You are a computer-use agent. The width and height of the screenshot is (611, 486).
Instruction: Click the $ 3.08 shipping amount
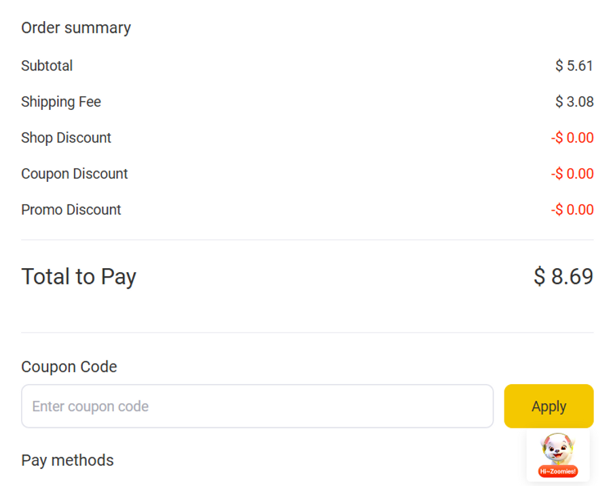coord(574,102)
